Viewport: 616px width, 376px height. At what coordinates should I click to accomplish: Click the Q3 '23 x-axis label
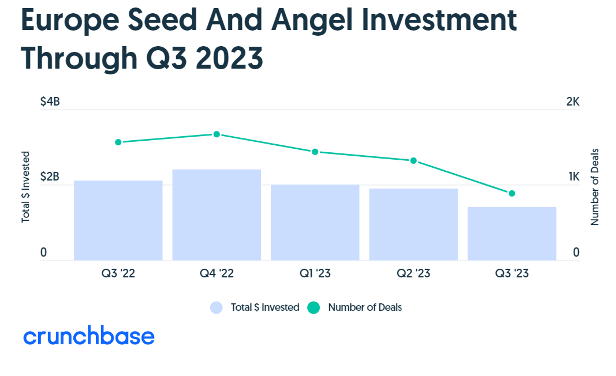coord(512,274)
